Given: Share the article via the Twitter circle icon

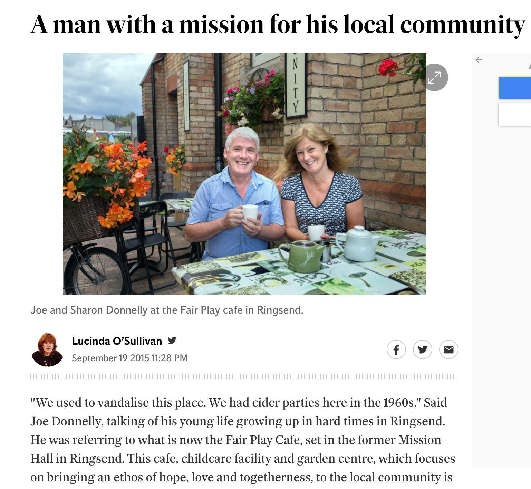Looking at the screenshot, I should (423, 349).
